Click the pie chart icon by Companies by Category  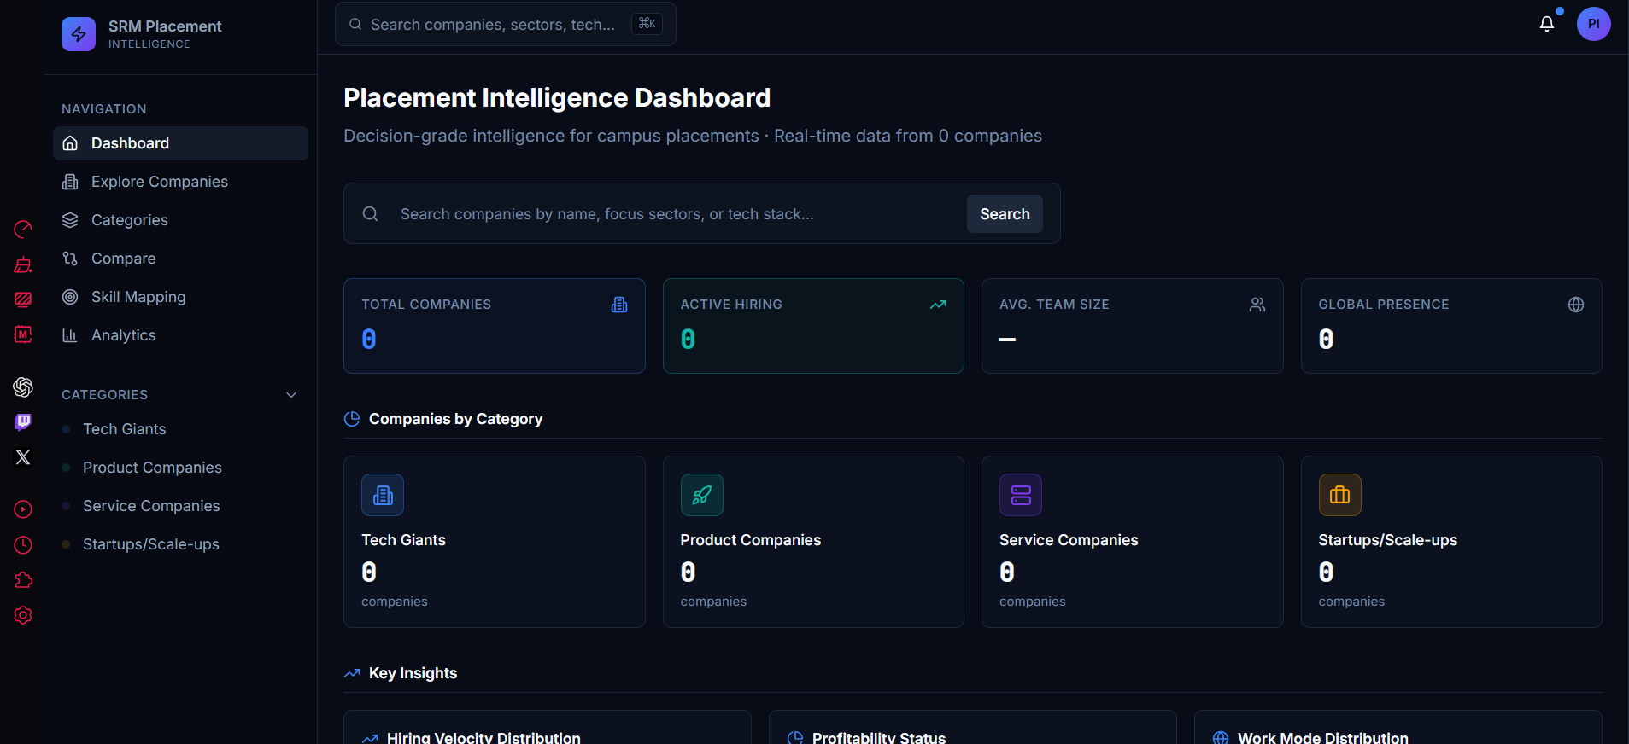coord(352,419)
